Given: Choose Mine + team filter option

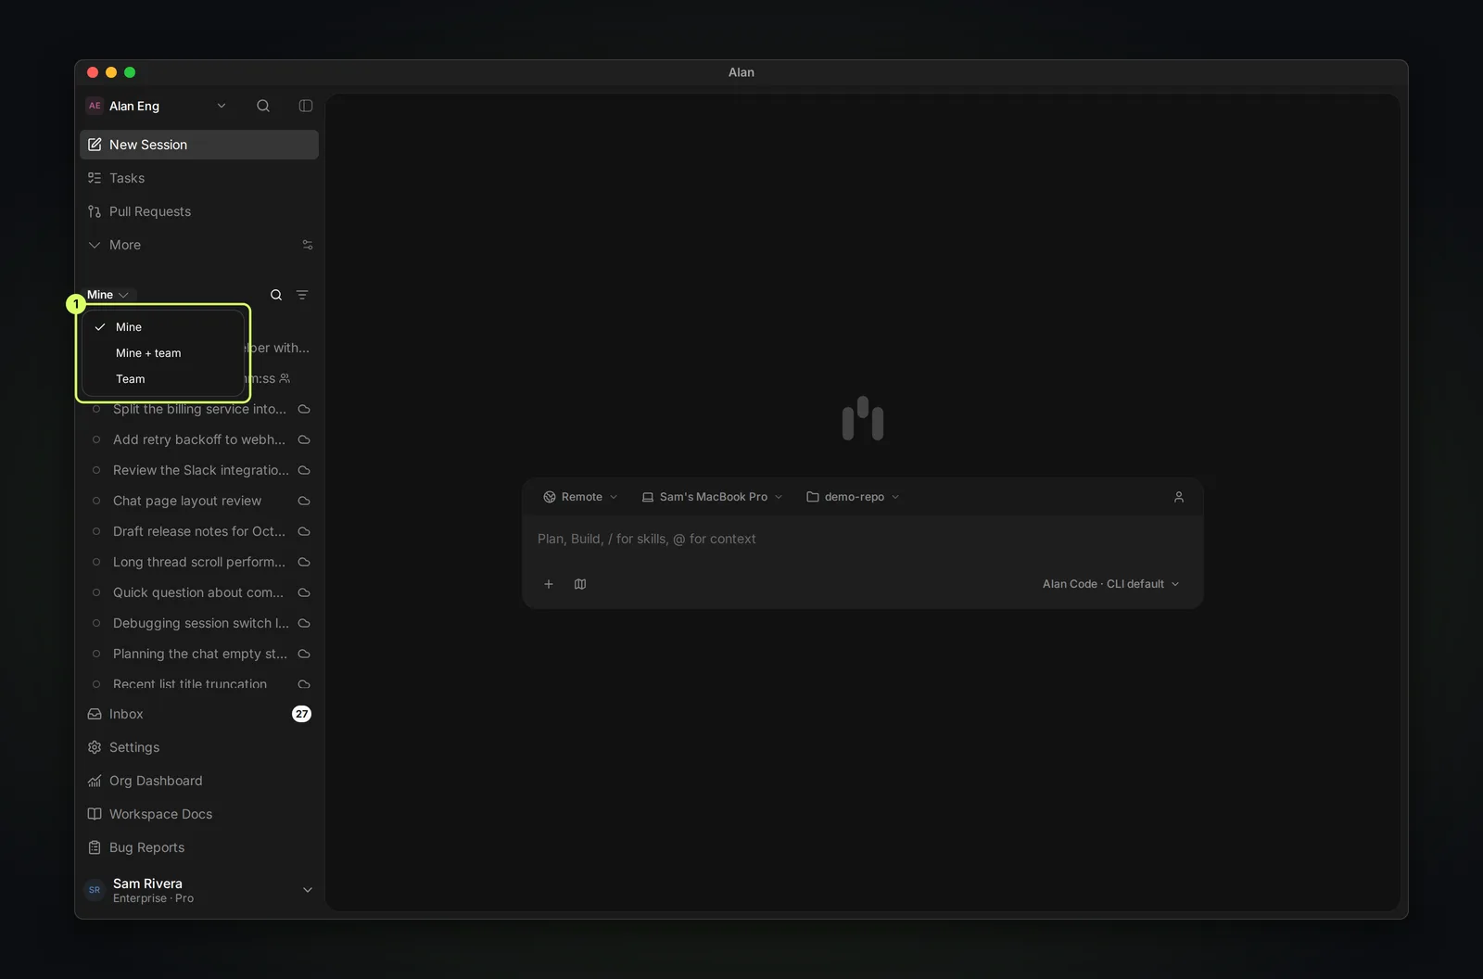Looking at the screenshot, I should (163, 353).
